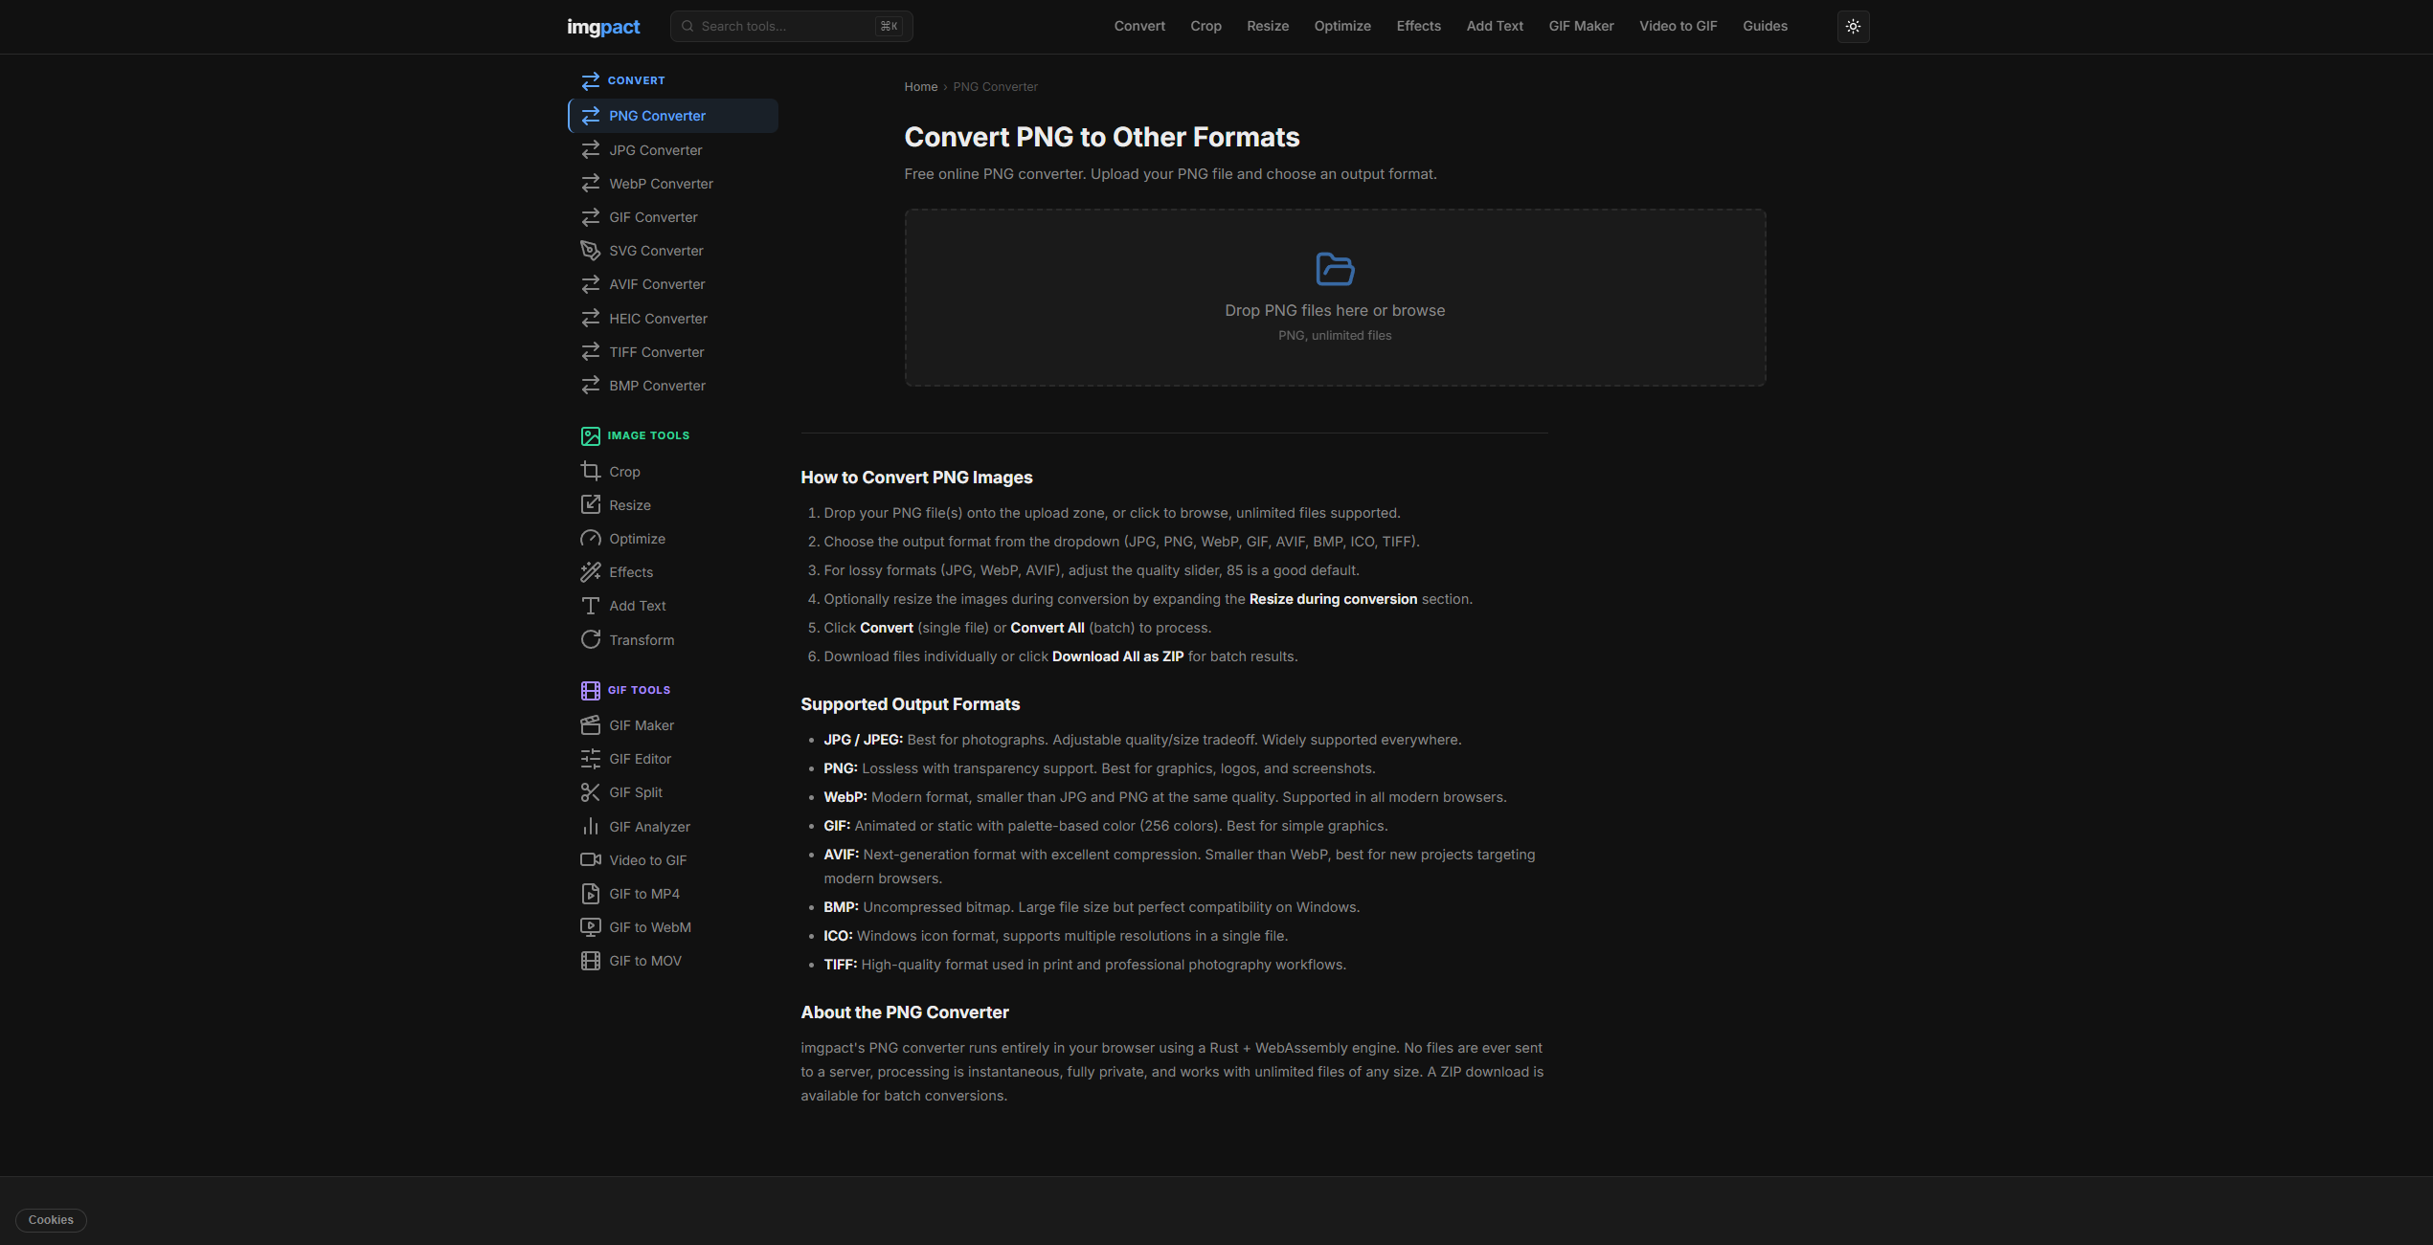Click the folder icon in the upload zone
Image resolution: width=2433 pixels, height=1245 pixels.
click(x=1335, y=269)
